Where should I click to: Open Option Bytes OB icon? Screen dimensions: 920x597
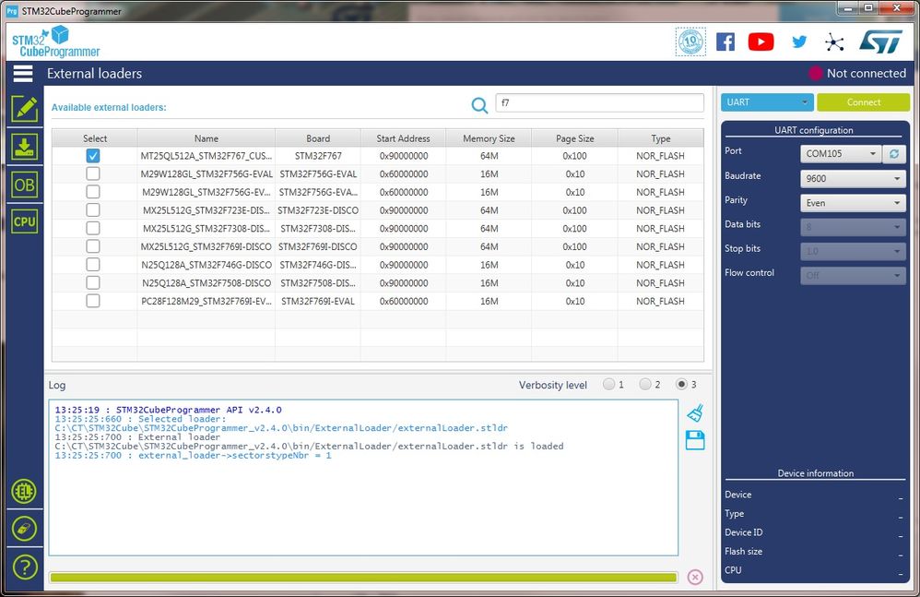click(24, 185)
